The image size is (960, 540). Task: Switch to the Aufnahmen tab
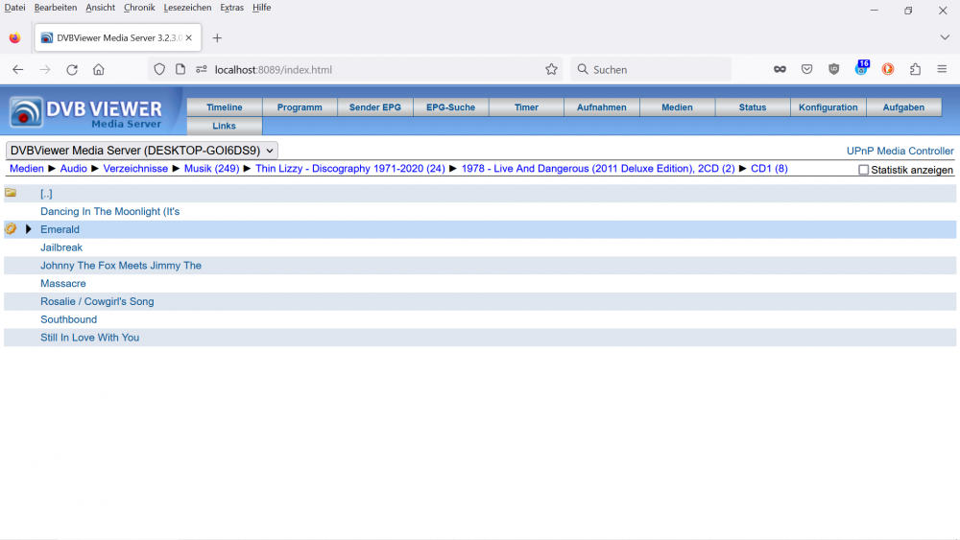pos(601,107)
